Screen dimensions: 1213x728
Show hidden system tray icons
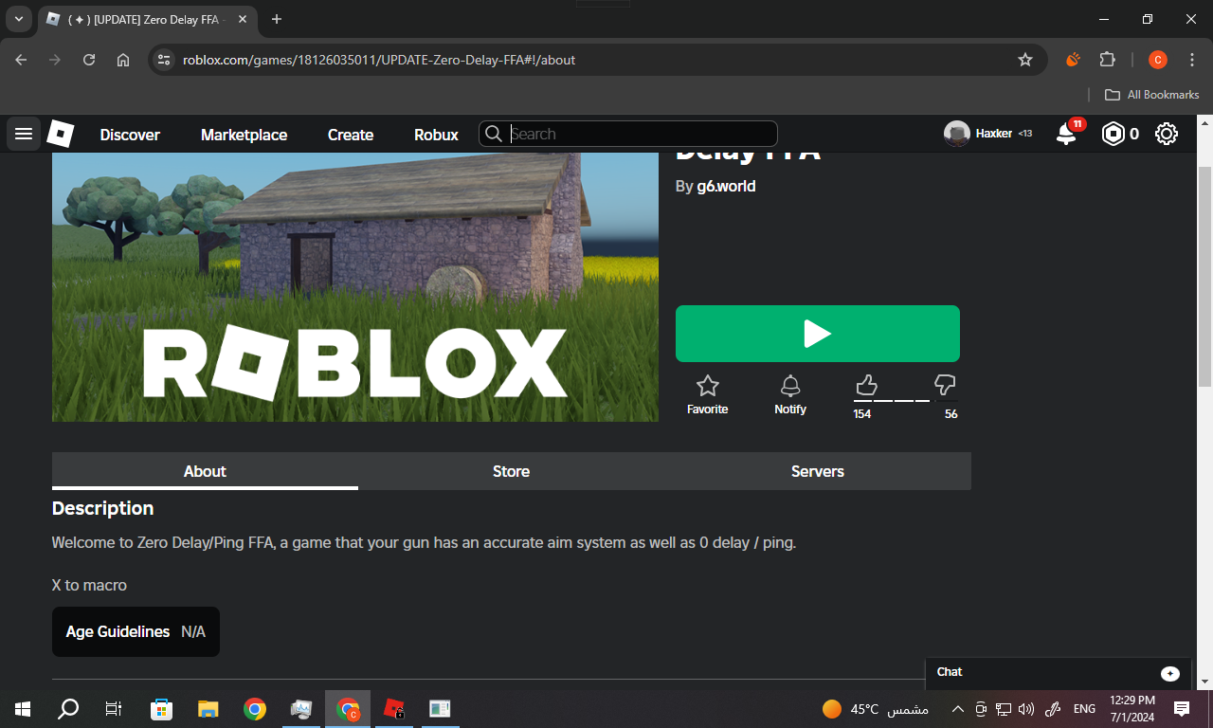coord(957,709)
